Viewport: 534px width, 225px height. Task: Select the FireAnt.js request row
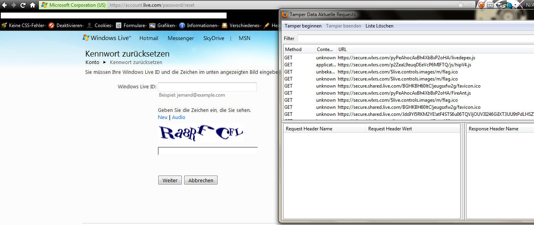(408, 93)
